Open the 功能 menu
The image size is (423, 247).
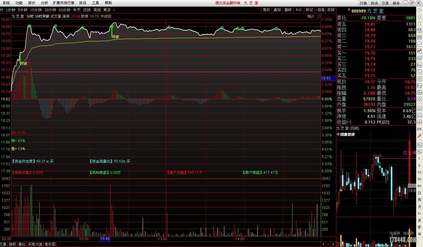tap(19, 3)
